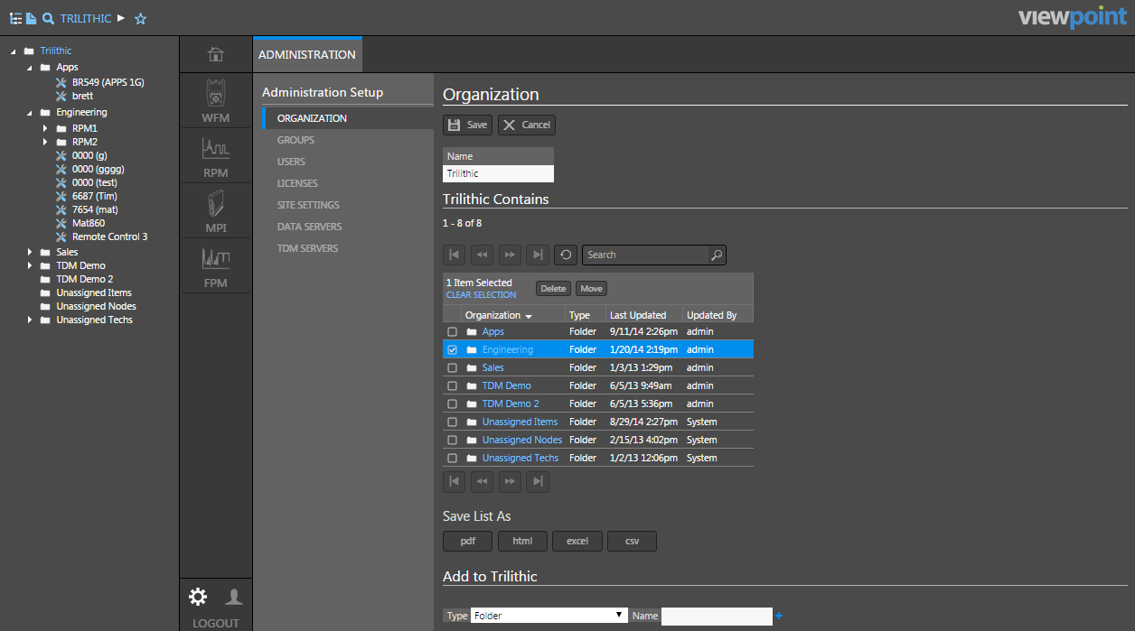Select technician BR549 (APPS 1G) in tree

pyautogui.click(x=108, y=82)
